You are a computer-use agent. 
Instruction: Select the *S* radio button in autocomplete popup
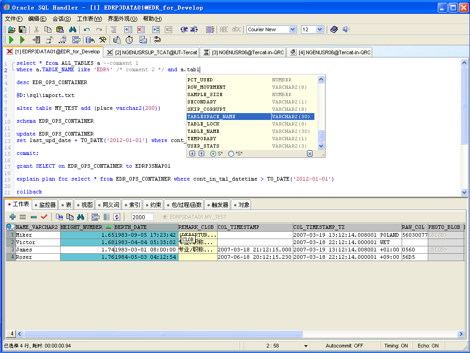tap(231, 154)
